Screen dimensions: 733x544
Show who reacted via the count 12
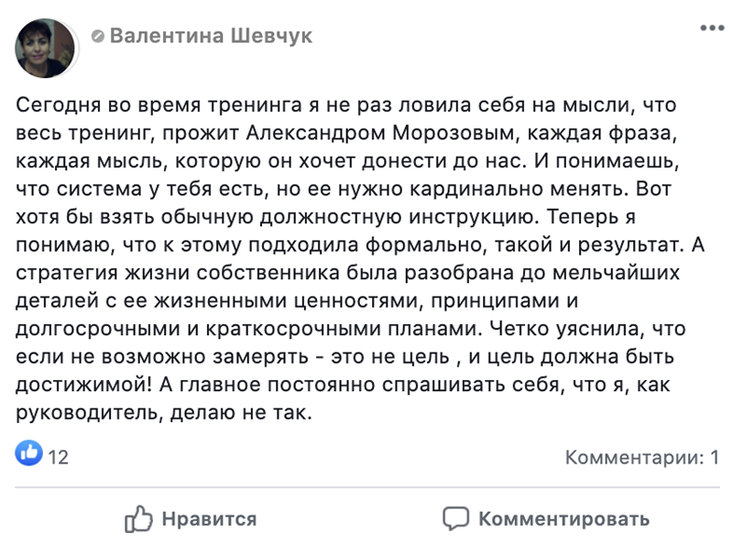tap(59, 456)
